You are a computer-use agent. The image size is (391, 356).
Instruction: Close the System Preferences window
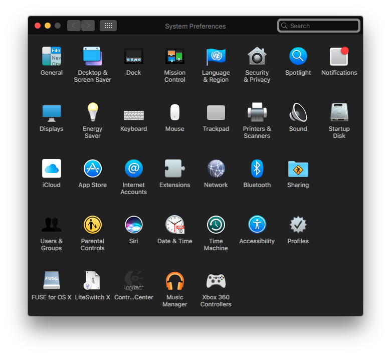tap(38, 26)
